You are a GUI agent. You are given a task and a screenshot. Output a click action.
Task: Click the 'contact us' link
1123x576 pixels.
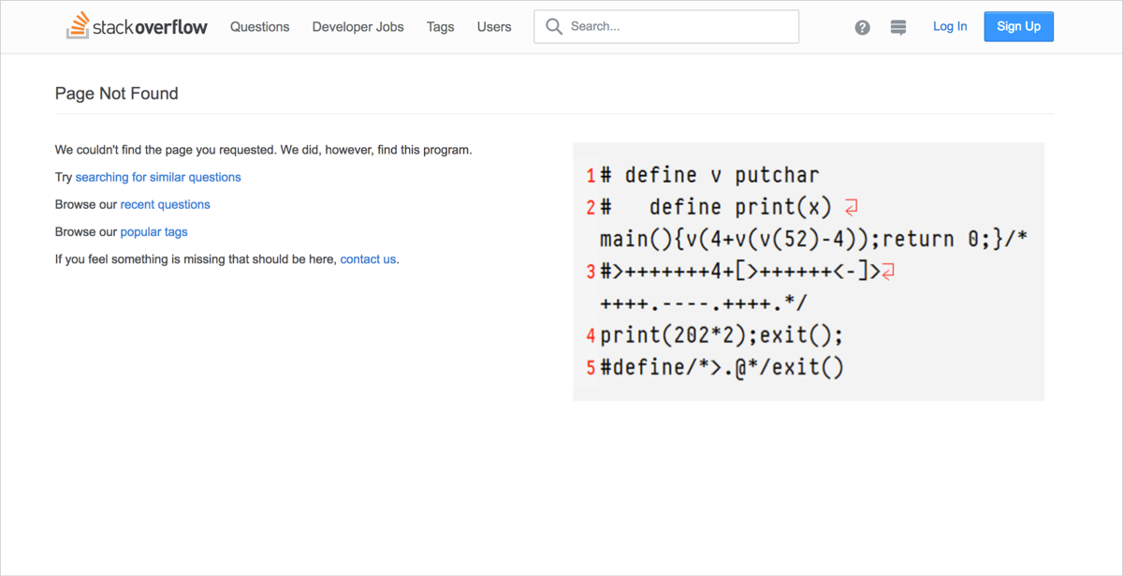(368, 259)
